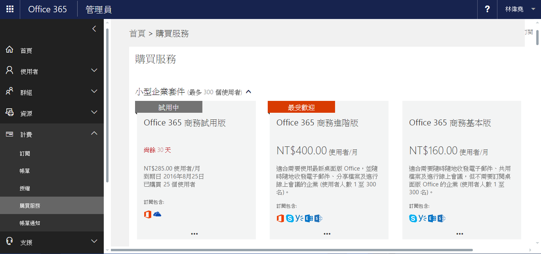This screenshot has width=541, height=254.
Task: Click the Home house icon in sidebar
Action: [10, 50]
